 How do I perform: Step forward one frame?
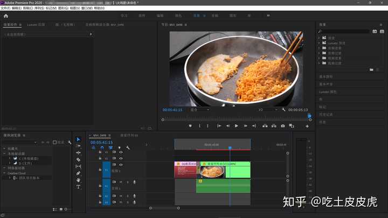(245, 126)
